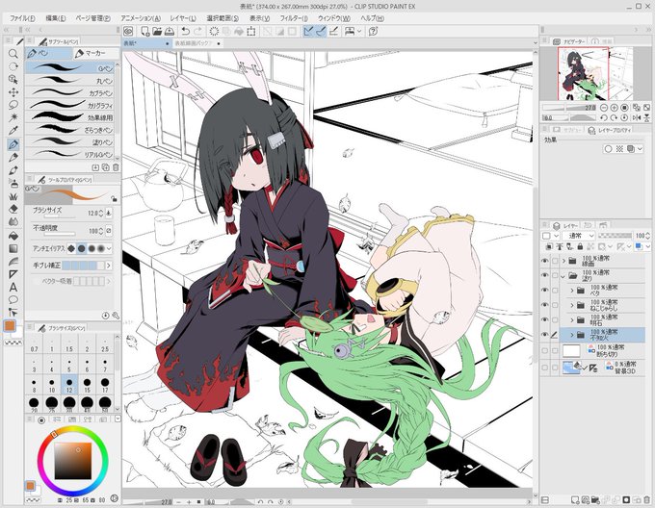Expand the 線画 layer folder

point(563,261)
